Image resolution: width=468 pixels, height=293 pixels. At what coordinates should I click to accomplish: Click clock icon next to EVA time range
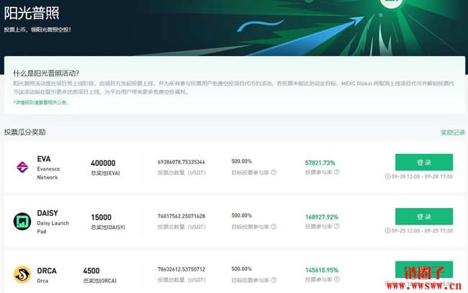coord(387,176)
